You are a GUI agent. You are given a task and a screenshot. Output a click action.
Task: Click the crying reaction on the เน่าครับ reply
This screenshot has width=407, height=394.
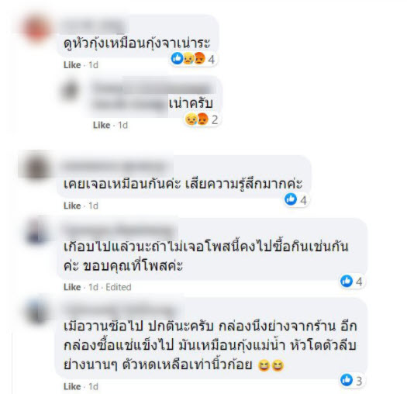point(191,119)
